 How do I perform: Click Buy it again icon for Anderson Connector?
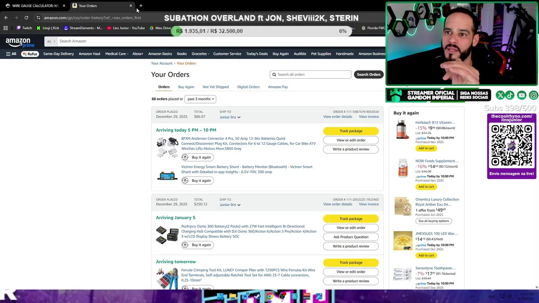point(185,157)
